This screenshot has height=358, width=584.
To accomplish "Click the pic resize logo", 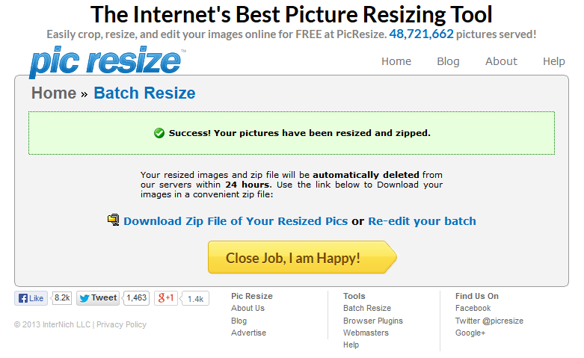I will point(106,62).
